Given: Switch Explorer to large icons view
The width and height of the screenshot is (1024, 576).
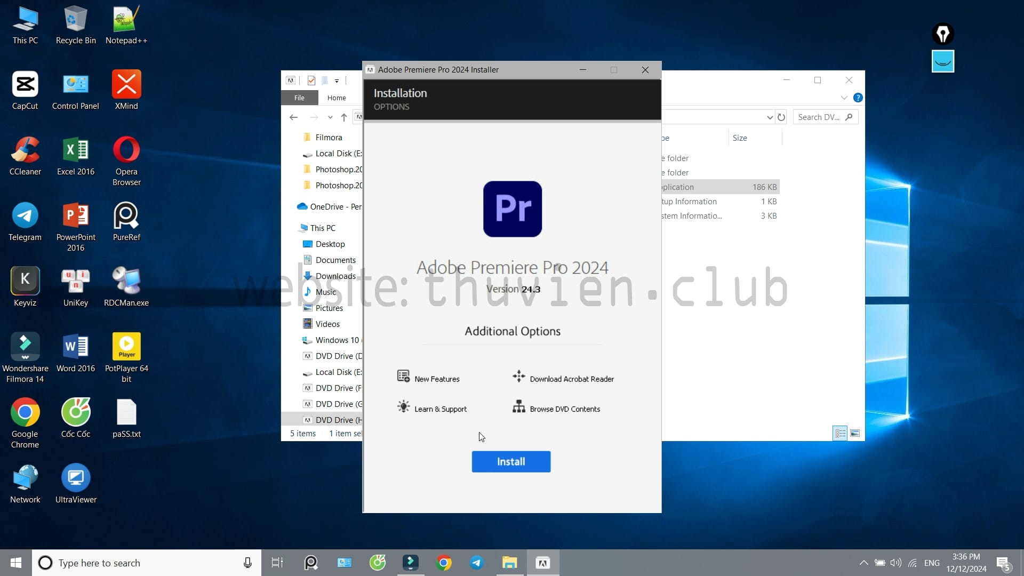Looking at the screenshot, I should coord(855,433).
